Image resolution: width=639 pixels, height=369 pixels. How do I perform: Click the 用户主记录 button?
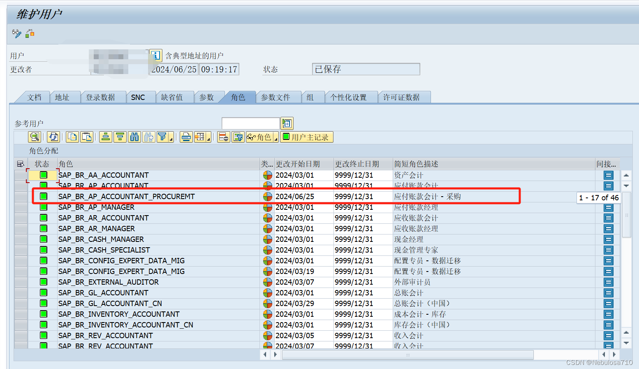[307, 137]
